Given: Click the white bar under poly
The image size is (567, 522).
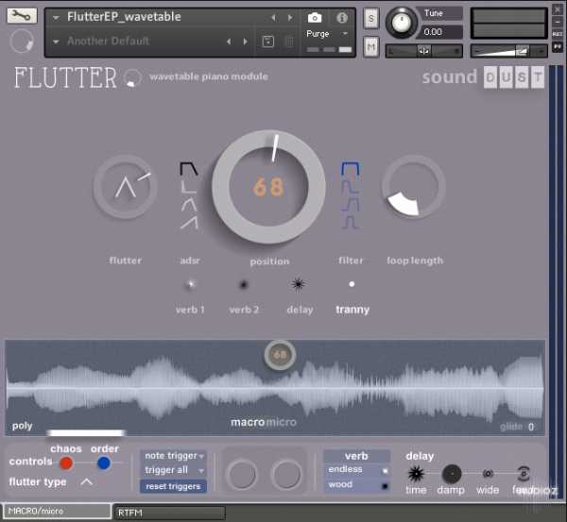Looking at the screenshot, I should [86, 432].
